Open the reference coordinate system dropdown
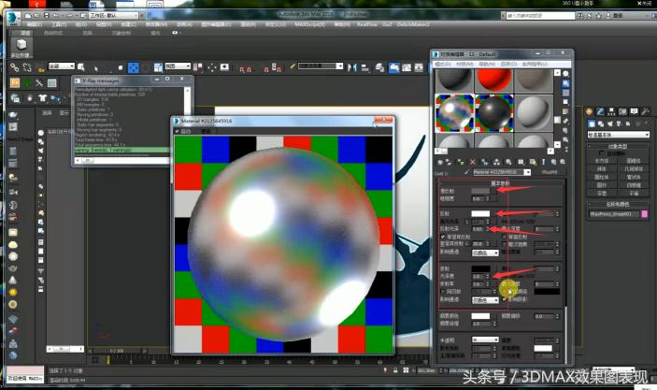Image resolution: width=657 pixels, height=390 pixels. point(178,66)
